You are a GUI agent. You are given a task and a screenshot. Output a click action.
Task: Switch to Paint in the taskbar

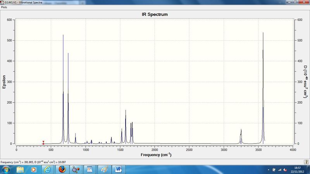pyautogui.click(x=104, y=169)
